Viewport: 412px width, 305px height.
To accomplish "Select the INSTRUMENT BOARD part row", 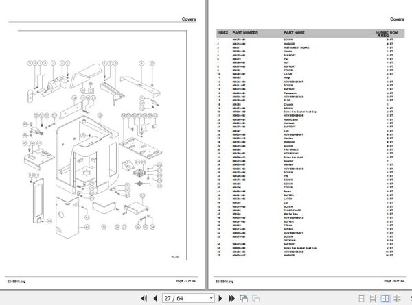I will 305,47.
